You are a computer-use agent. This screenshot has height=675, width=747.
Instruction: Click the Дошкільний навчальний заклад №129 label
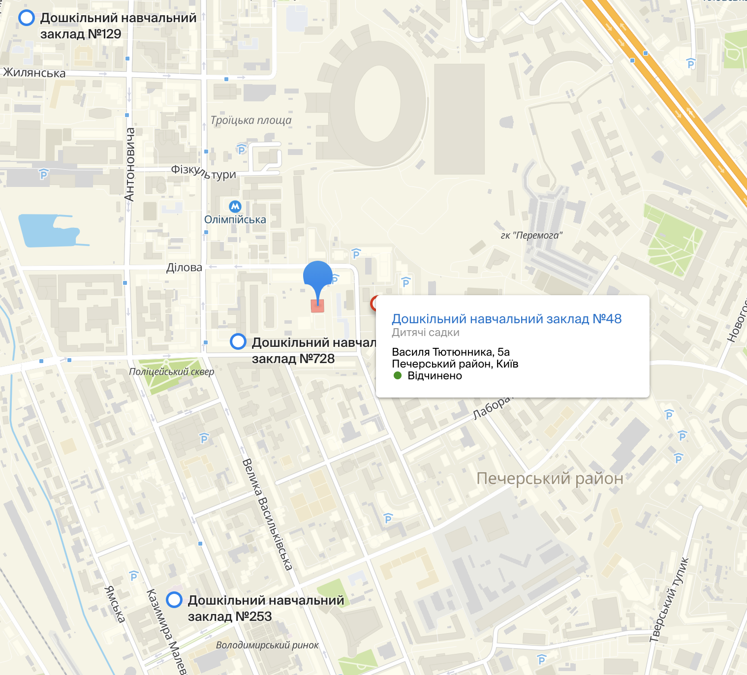point(118,26)
